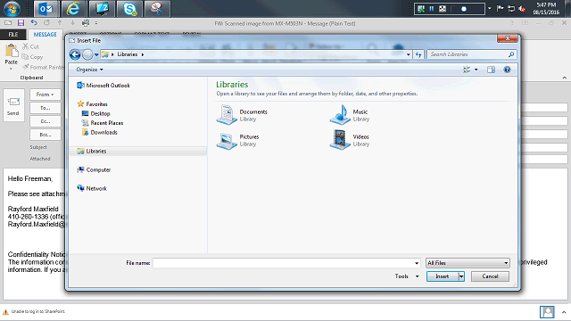
Task: Open the address bar previous locations dropdown
Action: [409, 54]
